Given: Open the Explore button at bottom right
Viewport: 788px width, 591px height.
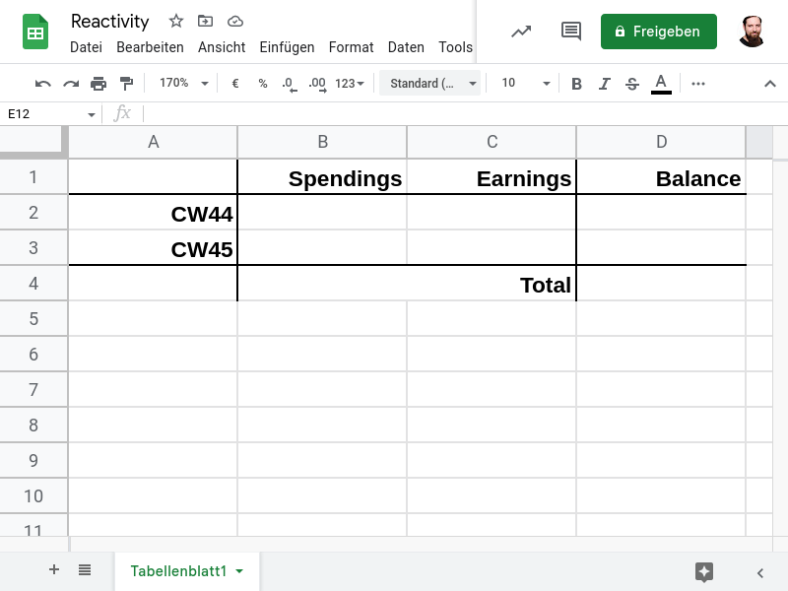Looking at the screenshot, I should (x=703, y=571).
